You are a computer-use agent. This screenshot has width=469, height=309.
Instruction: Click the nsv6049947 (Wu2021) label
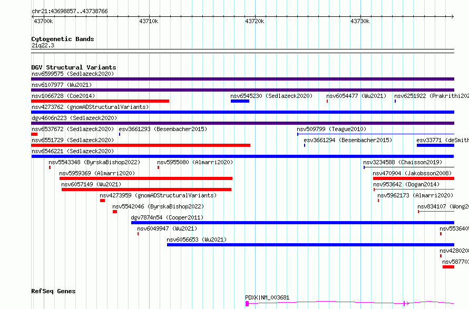[167, 228]
